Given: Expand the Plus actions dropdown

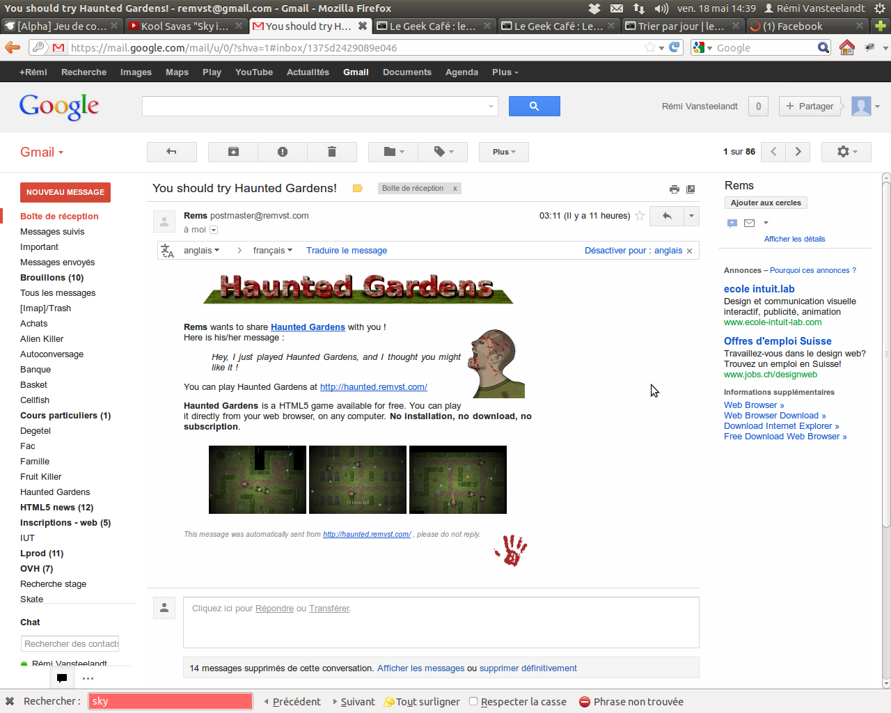Looking at the screenshot, I should pos(504,152).
